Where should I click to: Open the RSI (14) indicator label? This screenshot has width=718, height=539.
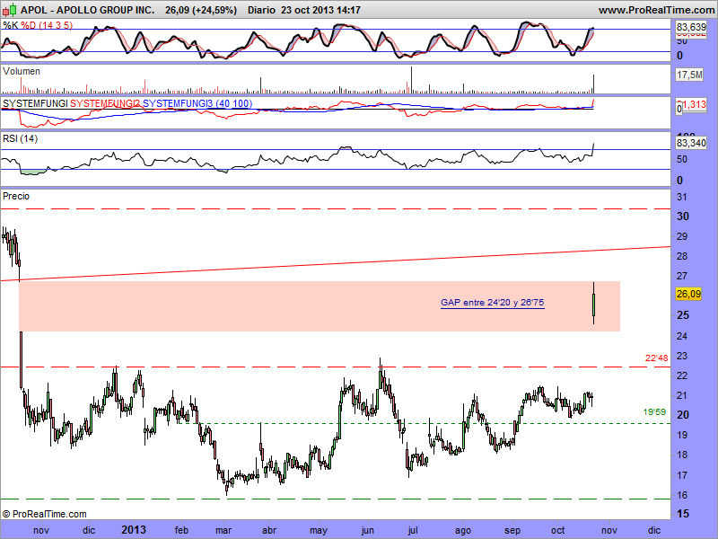[x=20, y=138]
